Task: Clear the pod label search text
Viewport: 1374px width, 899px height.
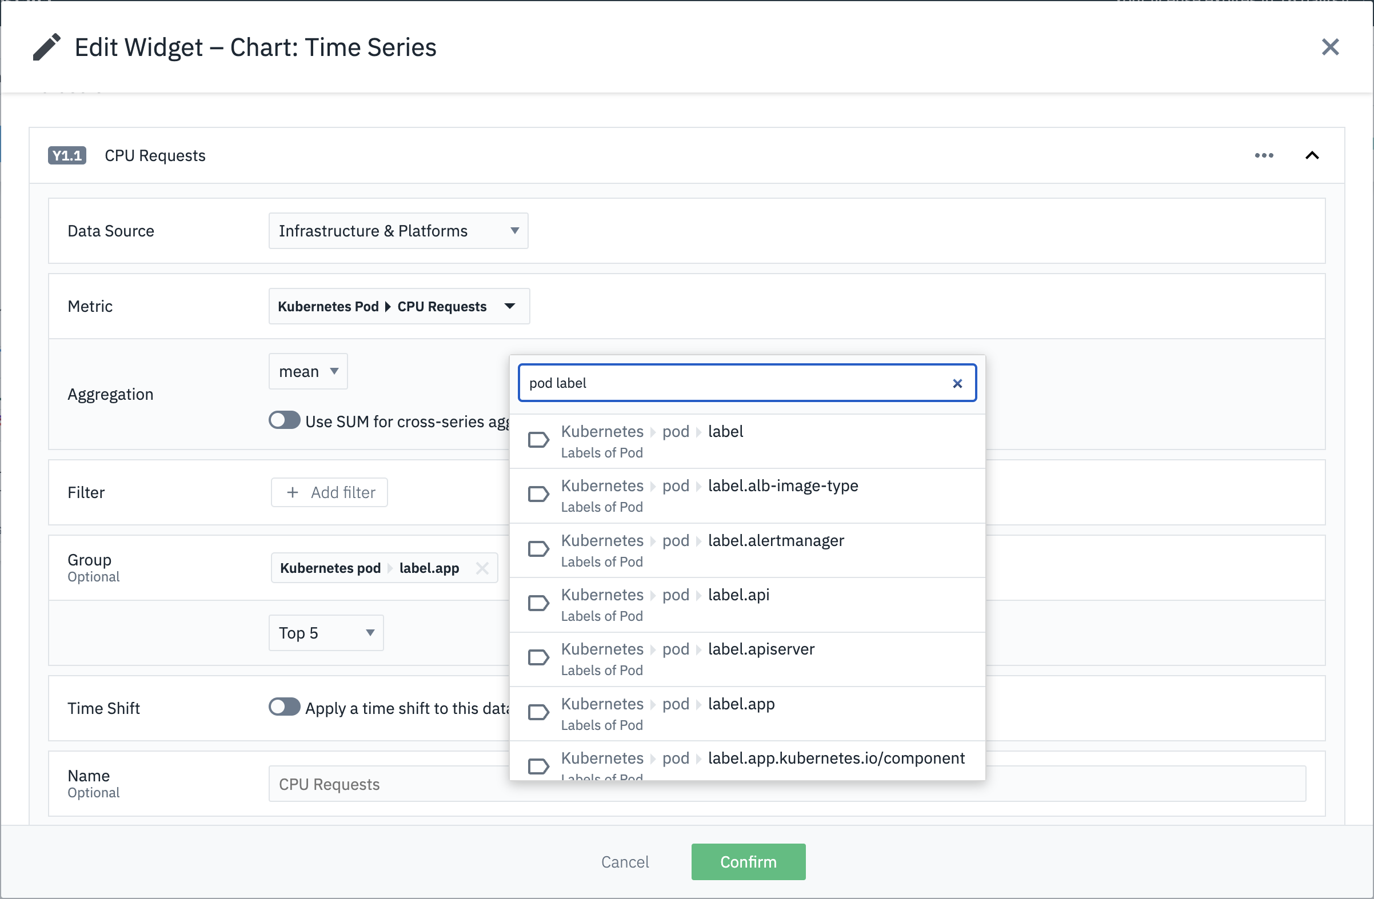Action: point(957,383)
